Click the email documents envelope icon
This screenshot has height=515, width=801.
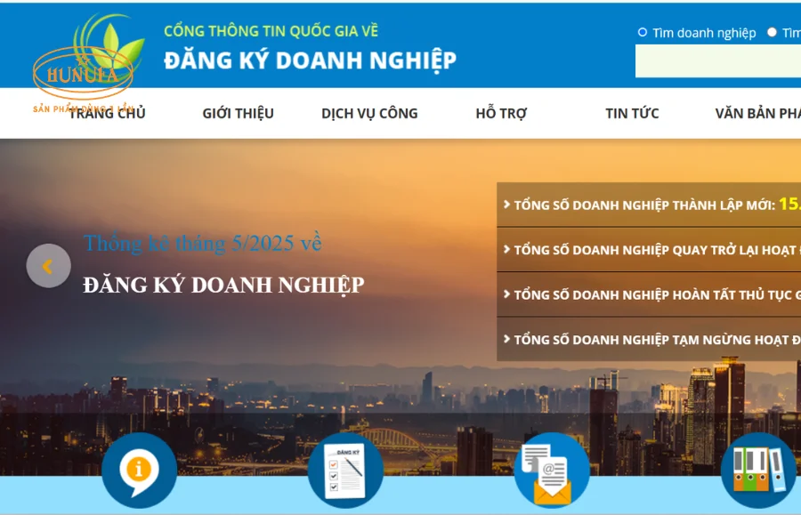552,471
